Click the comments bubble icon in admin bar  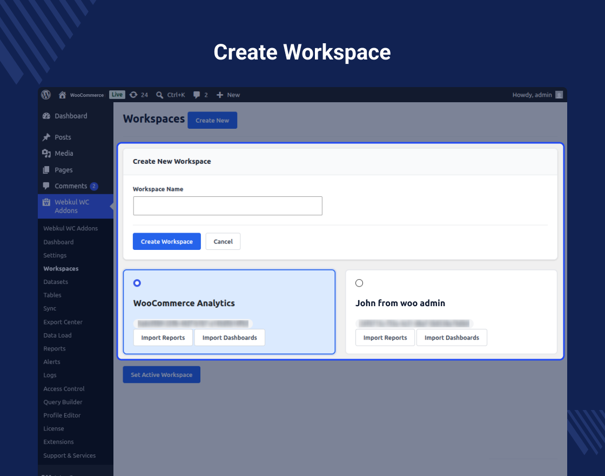[197, 95]
